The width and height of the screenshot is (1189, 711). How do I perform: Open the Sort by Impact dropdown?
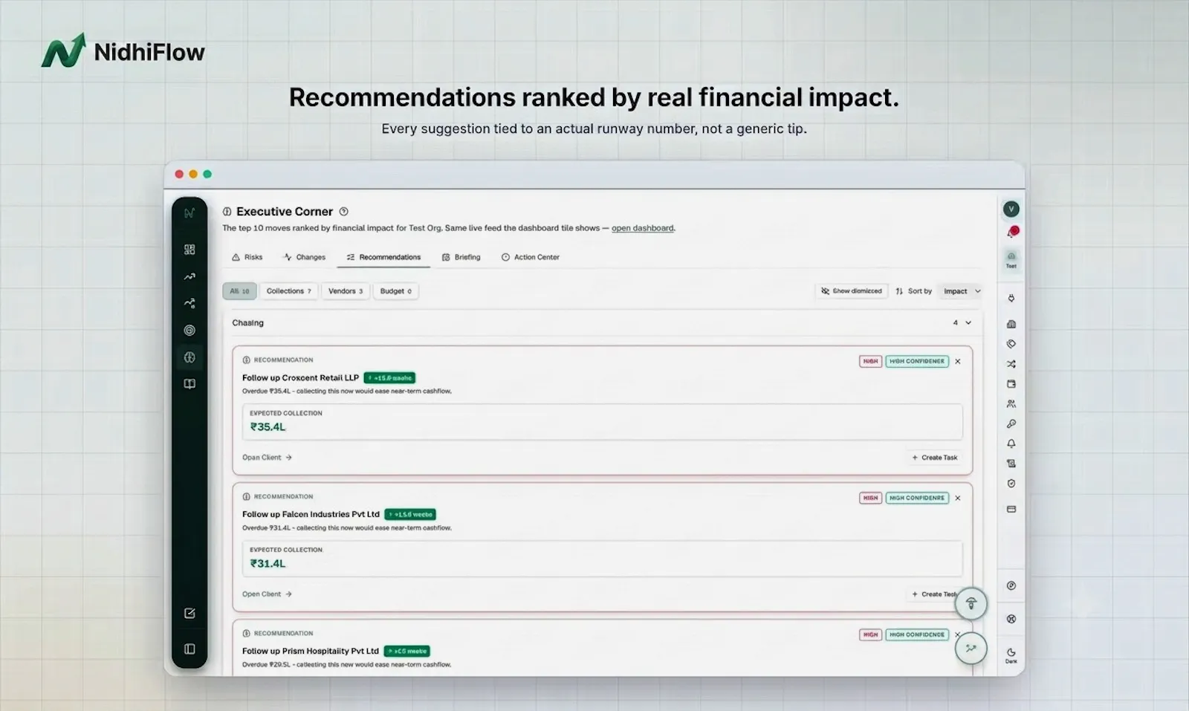pyautogui.click(x=962, y=291)
